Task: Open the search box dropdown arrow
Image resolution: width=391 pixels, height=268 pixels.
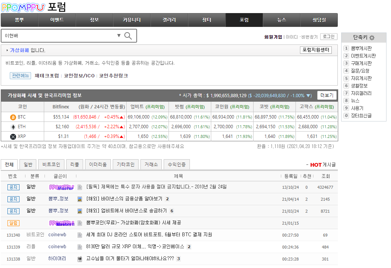Action: [119, 36]
